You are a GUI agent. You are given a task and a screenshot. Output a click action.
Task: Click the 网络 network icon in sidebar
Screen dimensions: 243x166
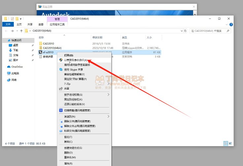pyautogui.click(x=9, y=80)
